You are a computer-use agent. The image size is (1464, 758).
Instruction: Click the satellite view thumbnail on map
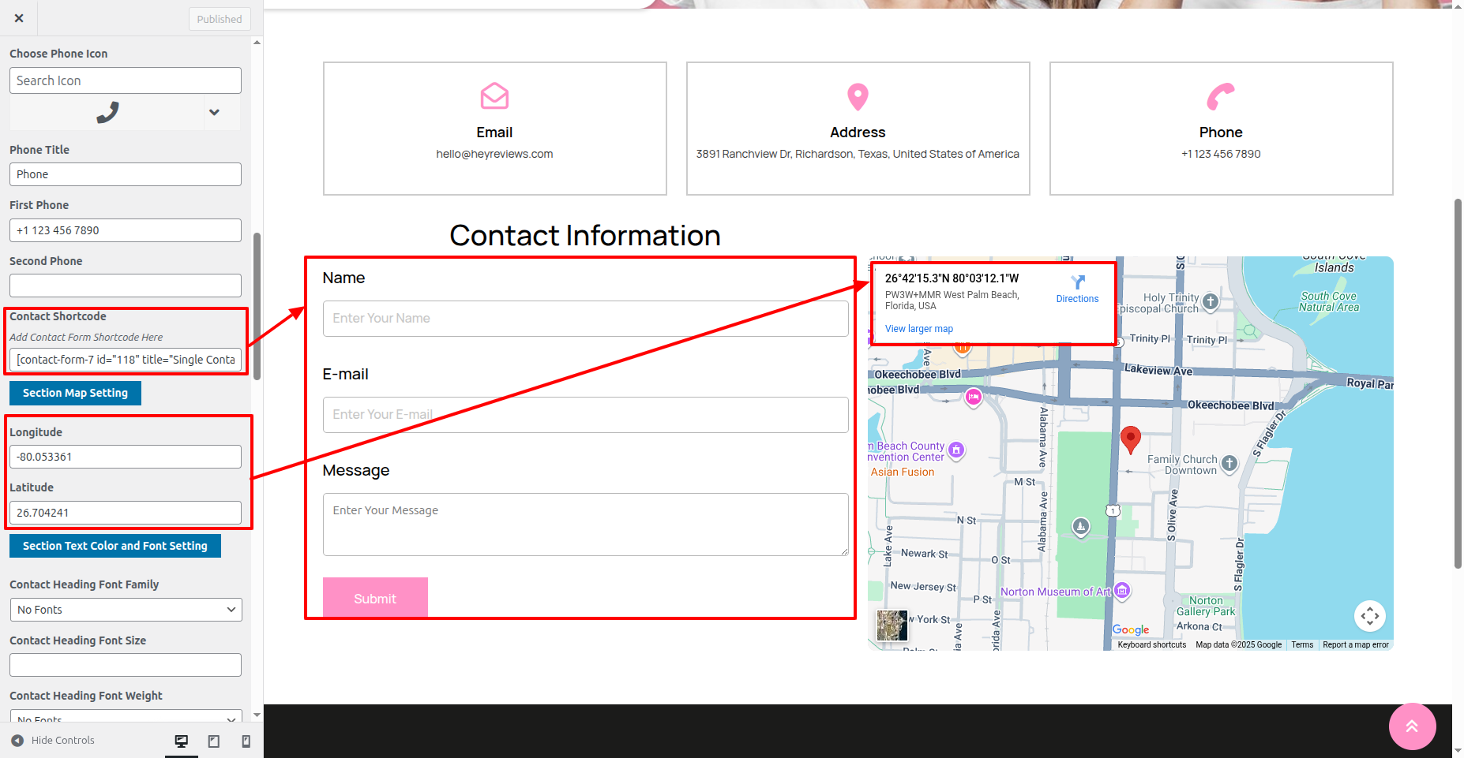[892, 625]
